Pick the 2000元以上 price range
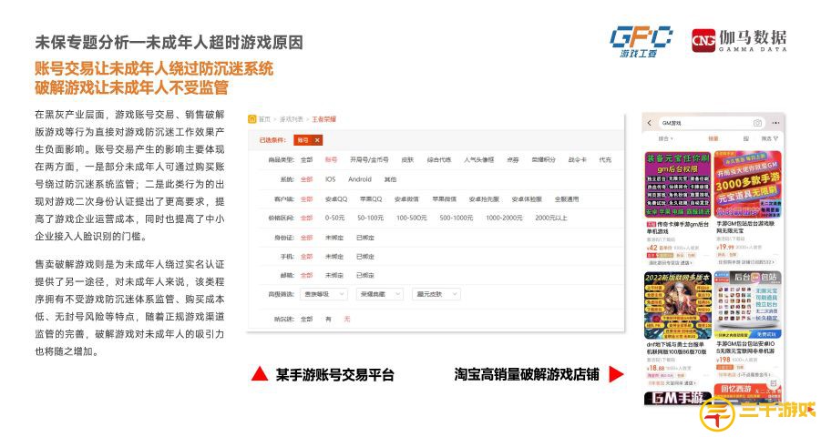The width and height of the screenshot is (821, 437). (x=551, y=218)
